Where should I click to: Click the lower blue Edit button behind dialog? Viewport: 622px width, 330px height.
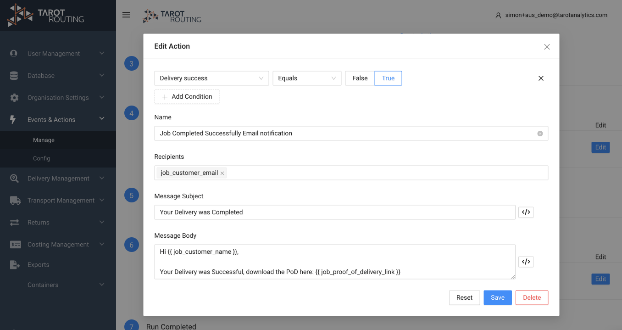600,279
